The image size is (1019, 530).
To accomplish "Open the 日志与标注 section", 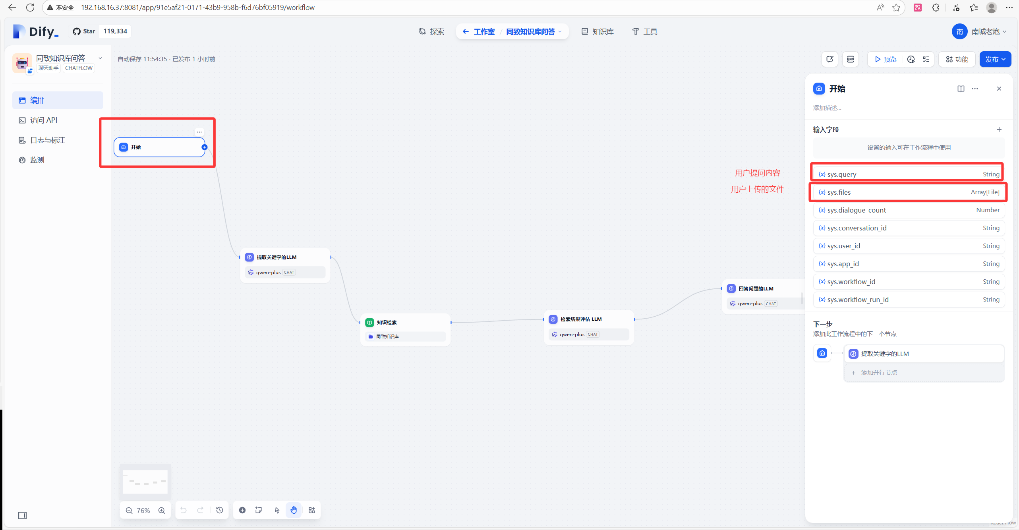I will 46,140.
